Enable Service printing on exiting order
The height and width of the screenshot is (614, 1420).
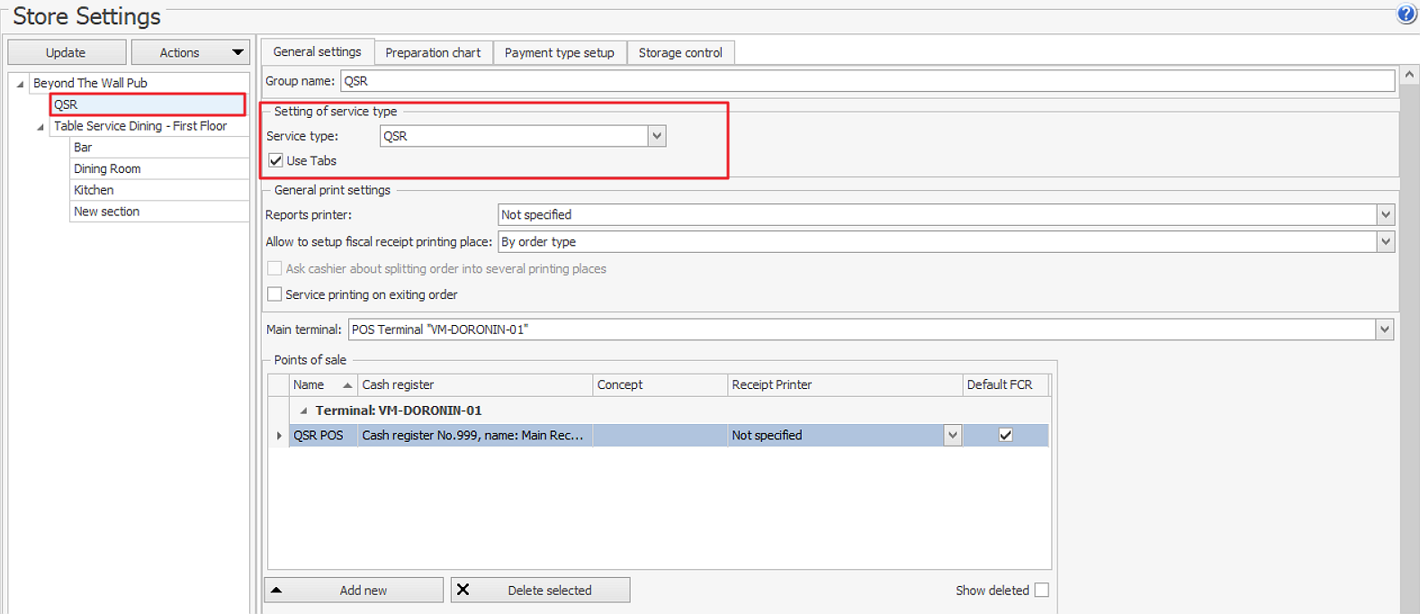274,294
